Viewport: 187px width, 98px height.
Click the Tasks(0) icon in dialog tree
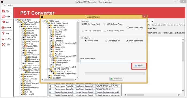[53, 65]
